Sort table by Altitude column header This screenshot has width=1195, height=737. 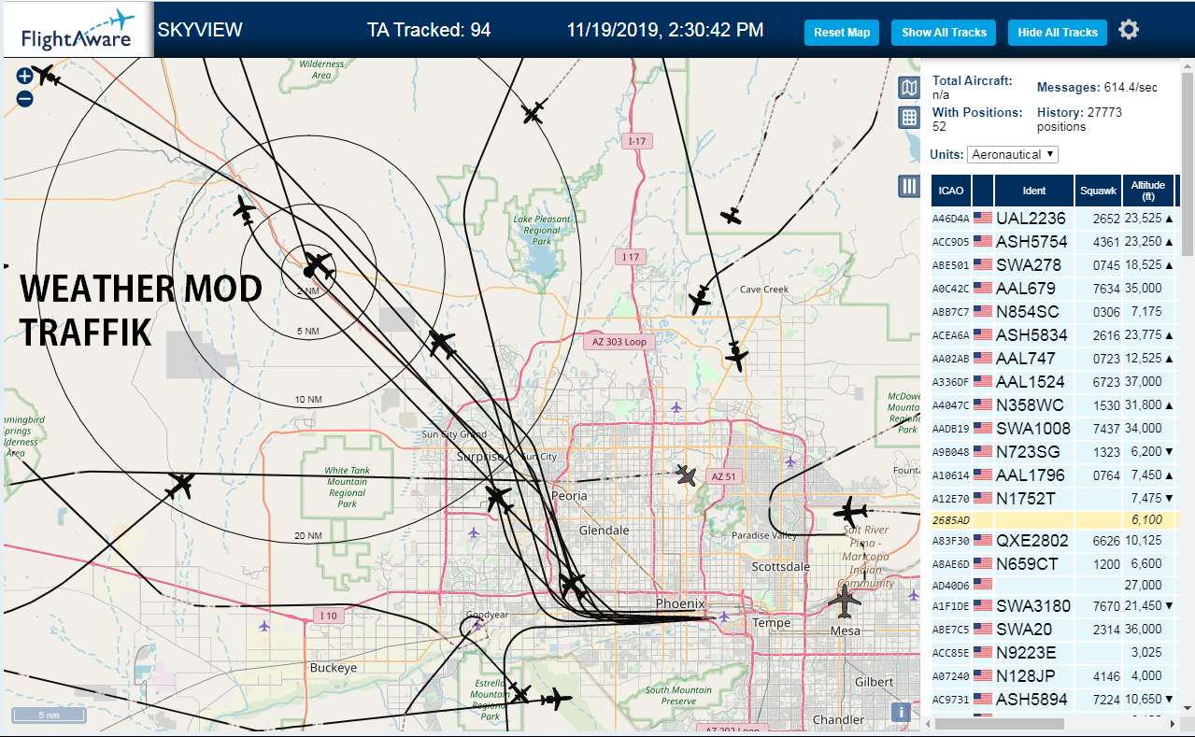pyautogui.click(x=1148, y=191)
